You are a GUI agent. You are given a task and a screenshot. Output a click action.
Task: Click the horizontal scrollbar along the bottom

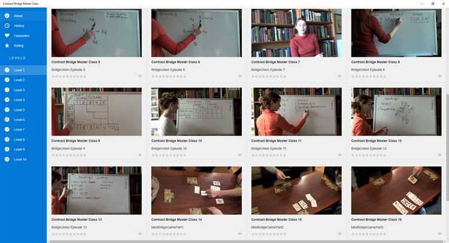[x=246, y=242]
